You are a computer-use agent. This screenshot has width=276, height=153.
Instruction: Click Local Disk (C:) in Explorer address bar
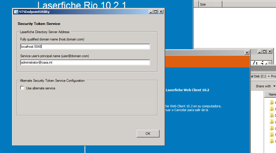click(258, 76)
